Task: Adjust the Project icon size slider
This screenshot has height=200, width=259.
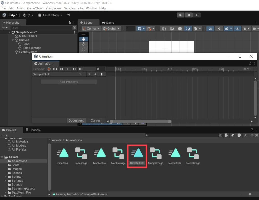Action: pyautogui.click(x=250, y=194)
